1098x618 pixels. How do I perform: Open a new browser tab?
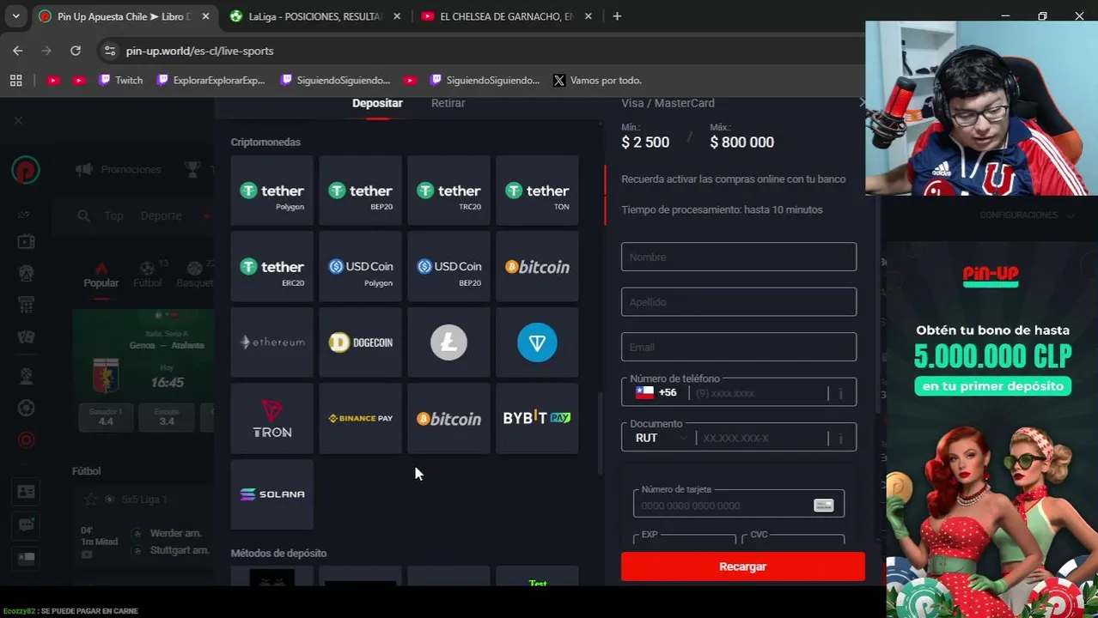(x=617, y=16)
